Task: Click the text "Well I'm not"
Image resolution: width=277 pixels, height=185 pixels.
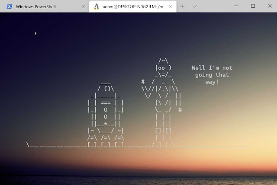Action: (x=212, y=68)
